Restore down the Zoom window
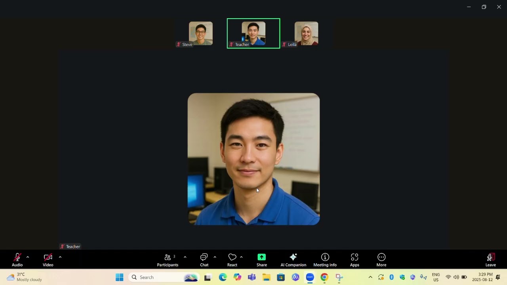The image size is (507, 285). pyautogui.click(x=484, y=7)
